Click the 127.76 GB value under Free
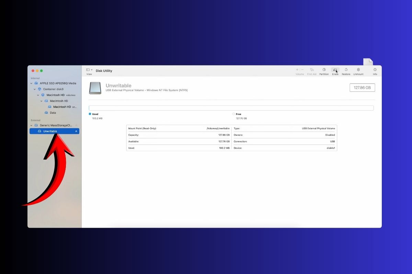The width and height of the screenshot is (412, 274). tap(241, 118)
